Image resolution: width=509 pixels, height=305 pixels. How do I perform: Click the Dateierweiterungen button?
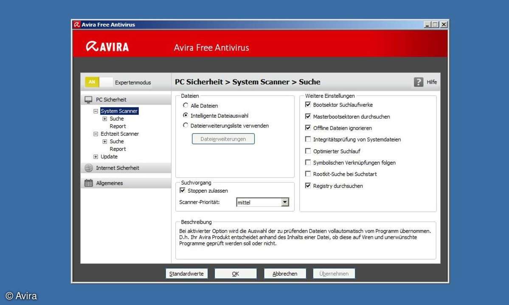[x=223, y=139]
